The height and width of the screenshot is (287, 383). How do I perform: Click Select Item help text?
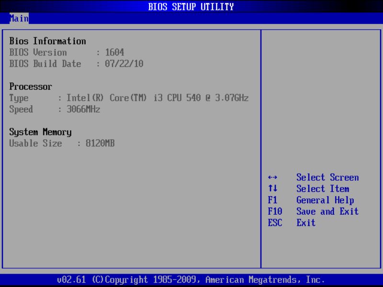click(323, 188)
